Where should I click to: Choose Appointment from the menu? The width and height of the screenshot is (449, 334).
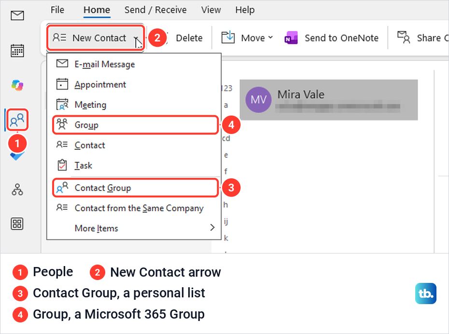[x=134, y=84]
